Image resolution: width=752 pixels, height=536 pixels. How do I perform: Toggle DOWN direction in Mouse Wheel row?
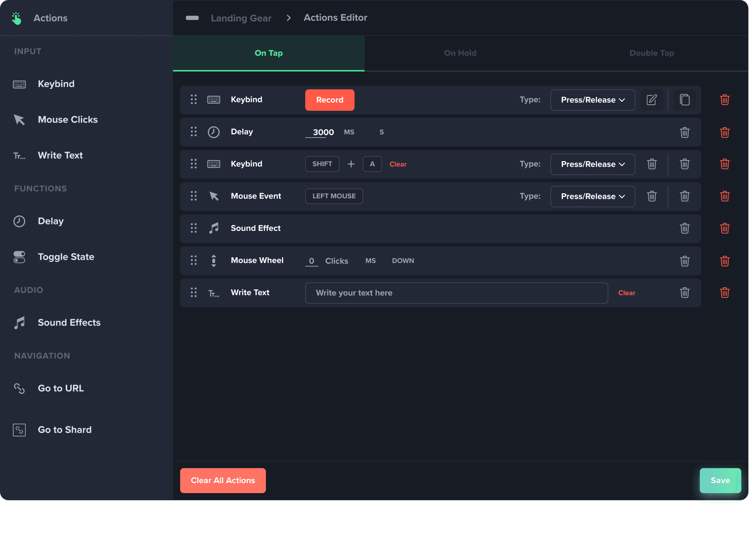point(403,261)
